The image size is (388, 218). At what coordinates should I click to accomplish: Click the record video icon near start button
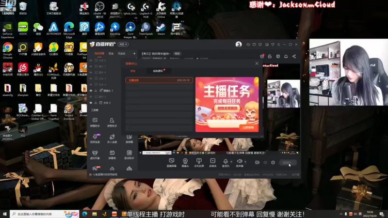tap(258, 162)
